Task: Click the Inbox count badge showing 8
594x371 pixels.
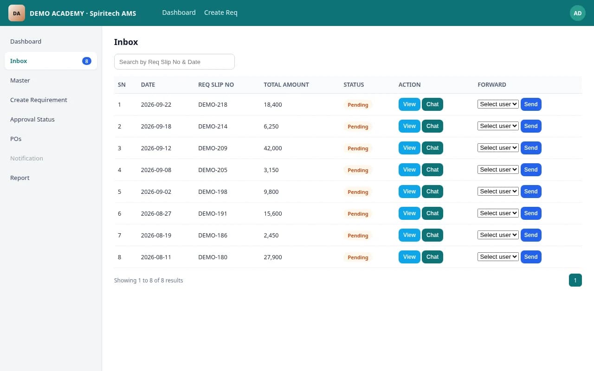Action: click(87, 61)
